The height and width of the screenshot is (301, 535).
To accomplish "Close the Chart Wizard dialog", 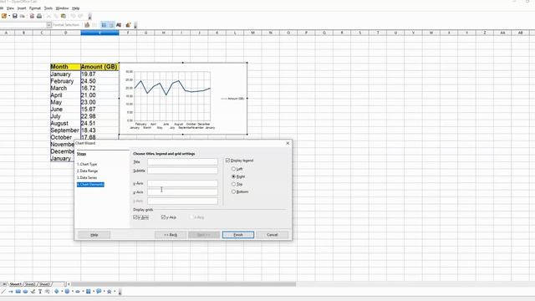I will click(288, 143).
